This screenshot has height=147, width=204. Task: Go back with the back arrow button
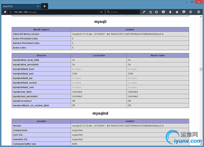pos(5,12)
